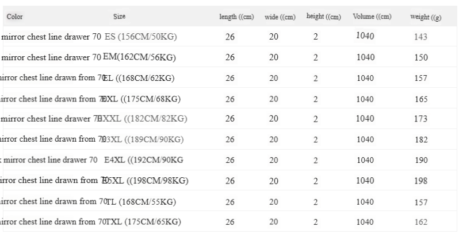This screenshot has height=234, width=459.
Task: Select the EM(162CM/56KG) size cell
Action: coord(139,57)
